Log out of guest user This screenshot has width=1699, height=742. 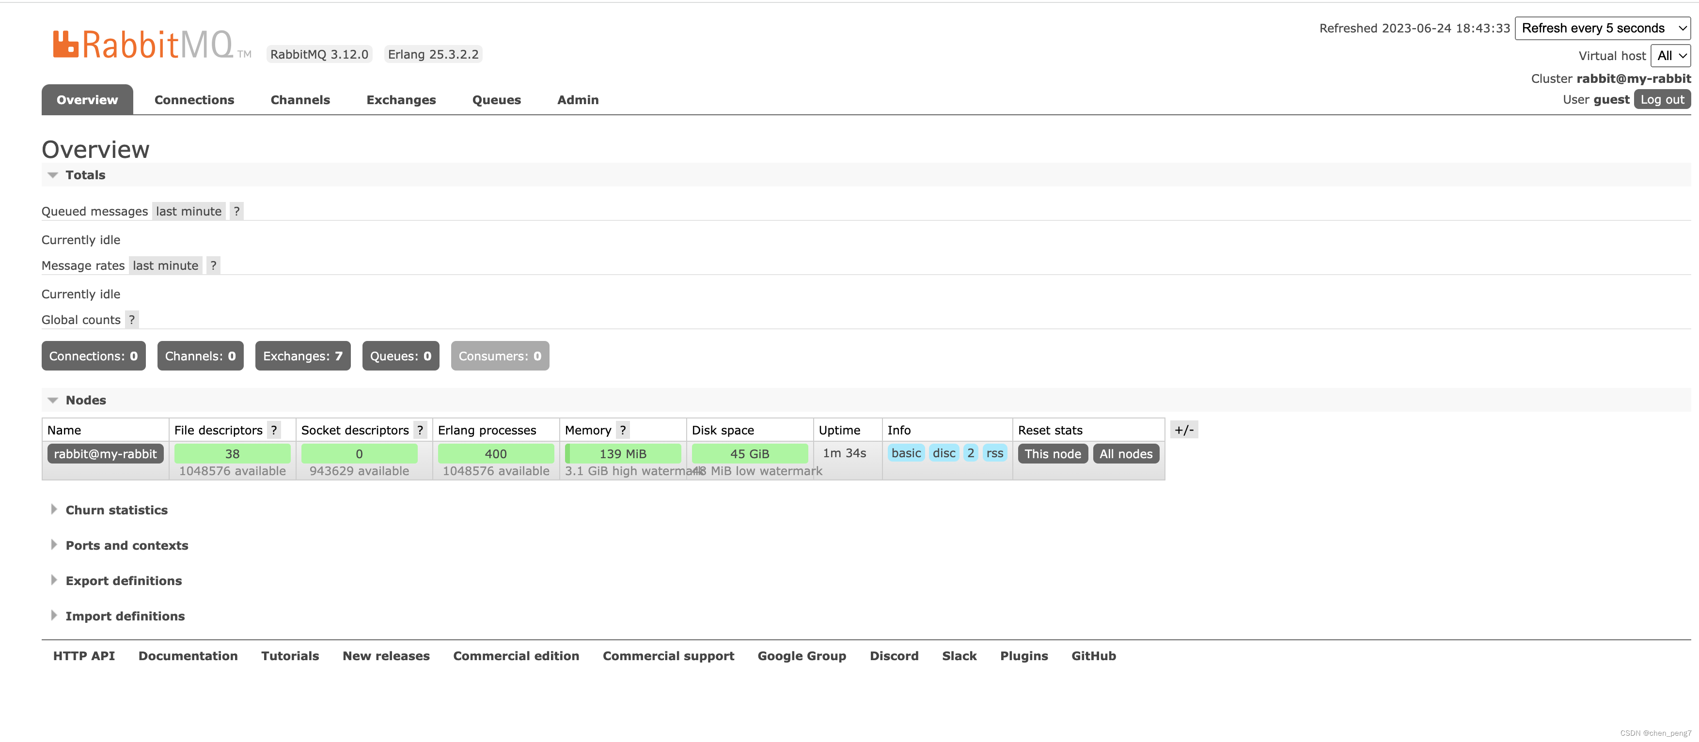click(x=1662, y=99)
